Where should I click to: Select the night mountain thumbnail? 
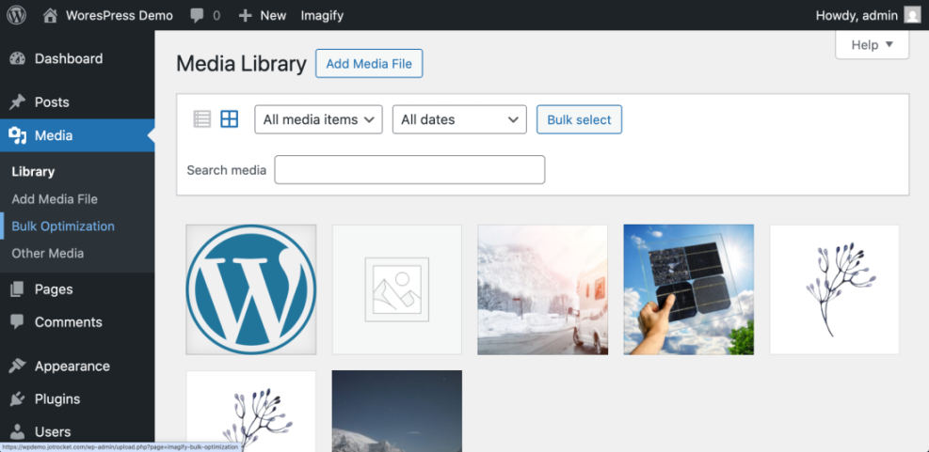(397, 412)
